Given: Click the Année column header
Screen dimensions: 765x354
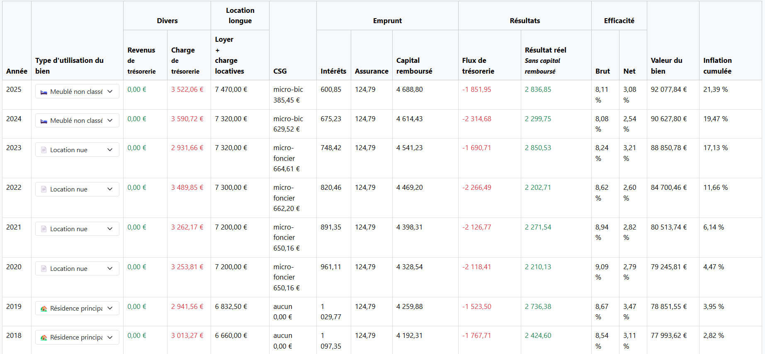Looking at the screenshot, I should click(x=17, y=71).
